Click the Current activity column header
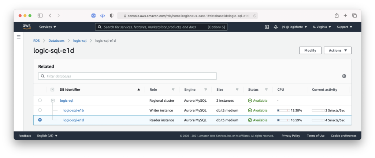The image size is (375, 158). pos(324,90)
